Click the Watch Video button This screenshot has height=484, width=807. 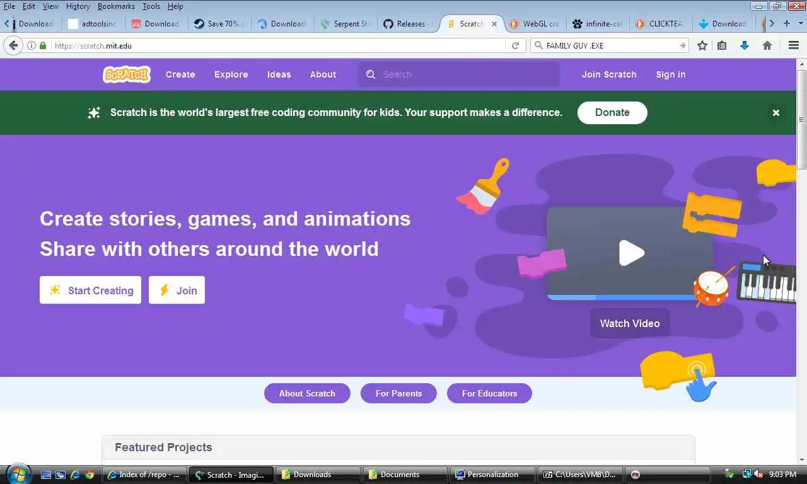(629, 323)
